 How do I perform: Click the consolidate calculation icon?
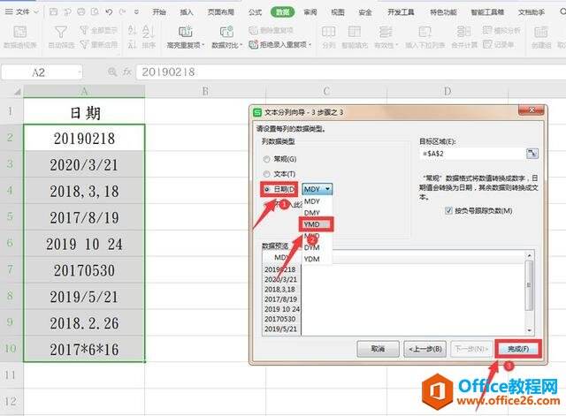pos(463,32)
